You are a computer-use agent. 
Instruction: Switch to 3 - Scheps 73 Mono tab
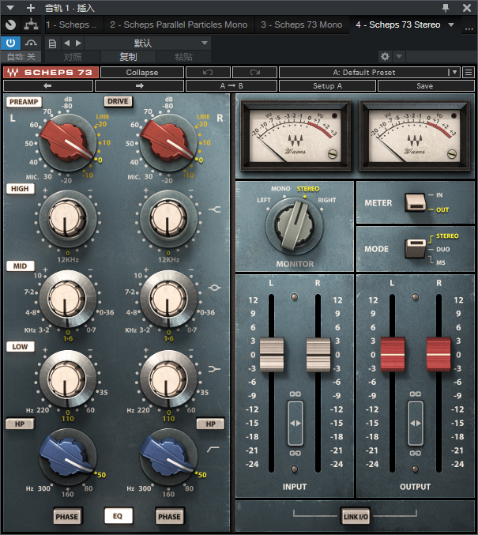tap(302, 24)
